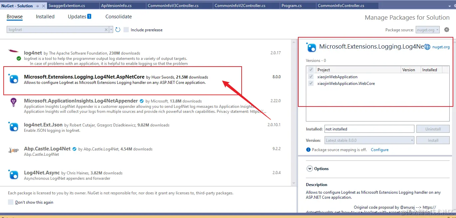
Task: Open the Package source dropdown
Action: click(x=428, y=30)
